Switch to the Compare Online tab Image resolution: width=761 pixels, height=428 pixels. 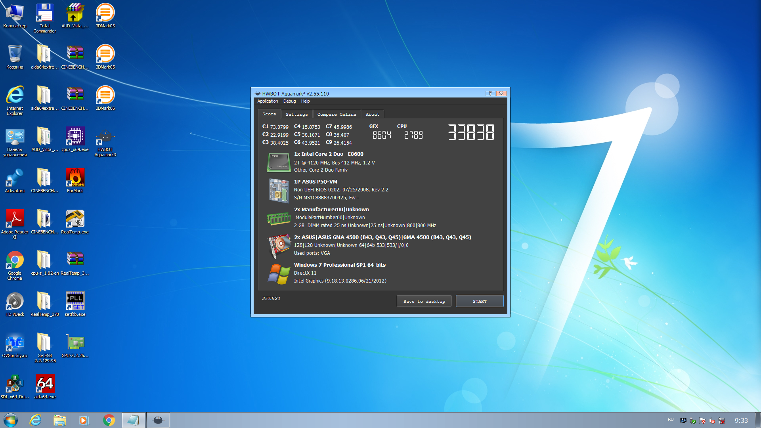(x=337, y=115)
